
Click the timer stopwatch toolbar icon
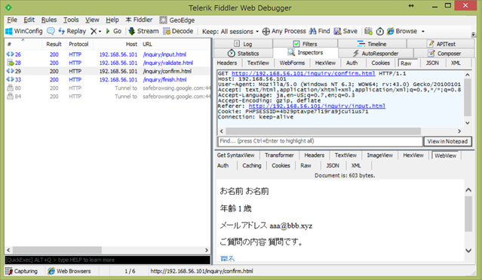pyautogui.click(x=380, y=31)
